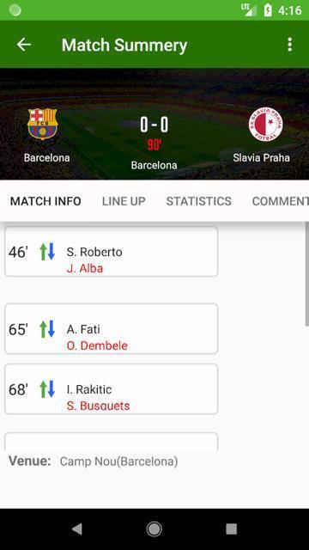Tap the substitution arrows at 46'
This screenshot has width=309, height=550.
click(47, 252)
